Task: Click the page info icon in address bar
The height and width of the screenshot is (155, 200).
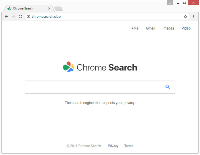Action: tap(28, 16)
